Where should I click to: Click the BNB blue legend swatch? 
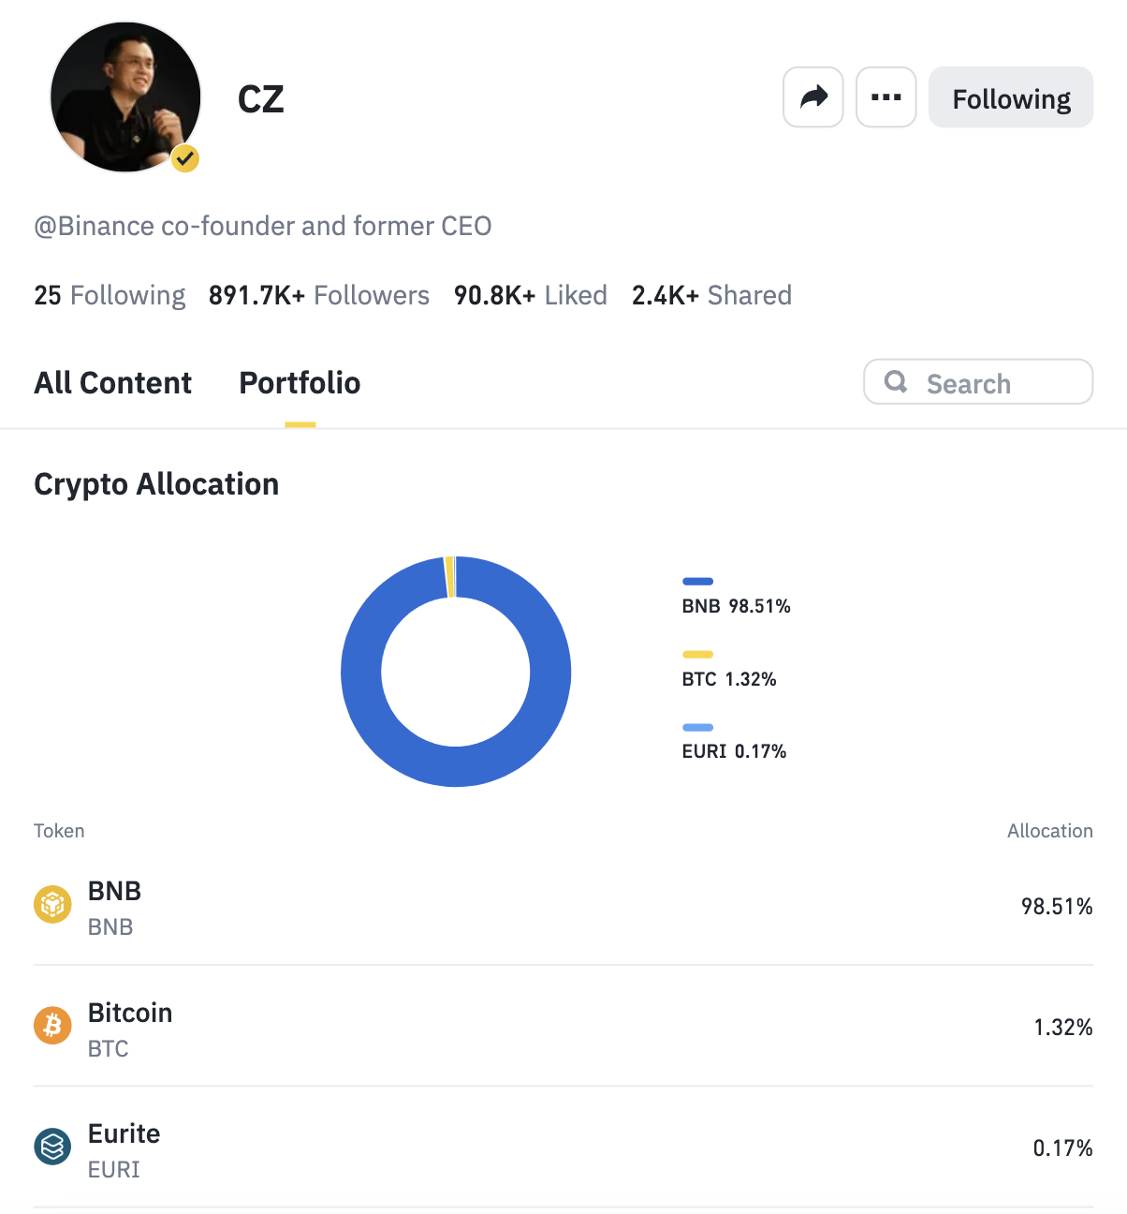(697, 582)
